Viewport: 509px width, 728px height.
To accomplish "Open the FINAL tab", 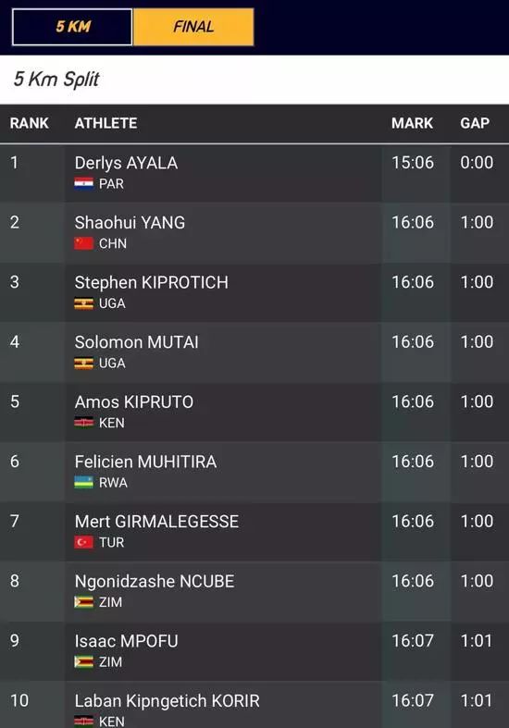I will point(193,27).
